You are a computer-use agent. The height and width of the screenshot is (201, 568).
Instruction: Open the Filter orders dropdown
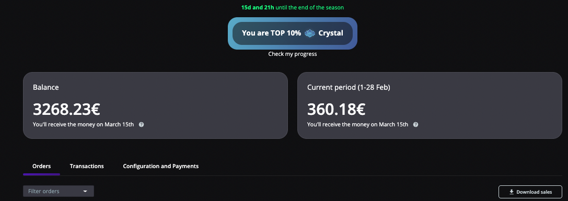(59, 191)
